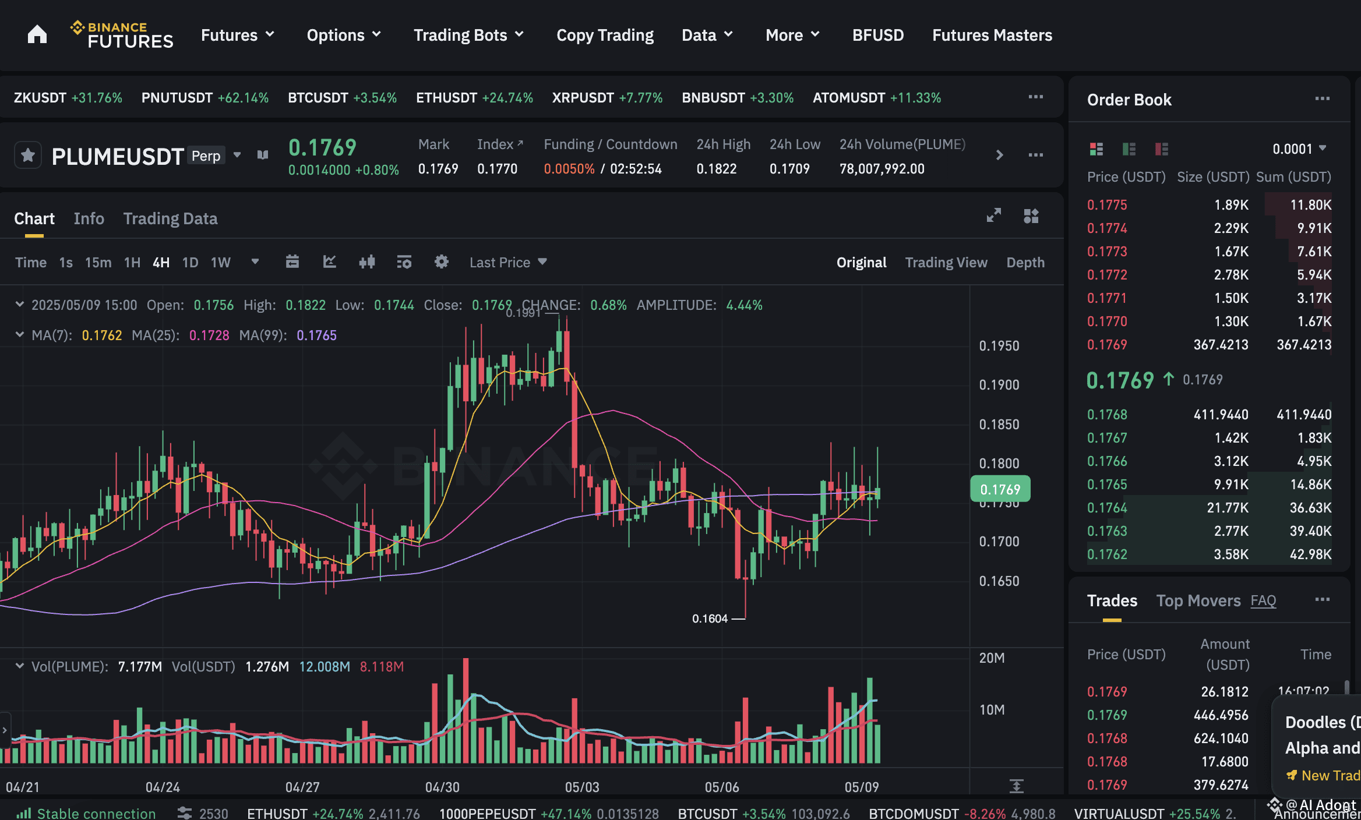1361x820 pixels.
Task: Show bids only in order book
Action: [x=1129, y=149]
